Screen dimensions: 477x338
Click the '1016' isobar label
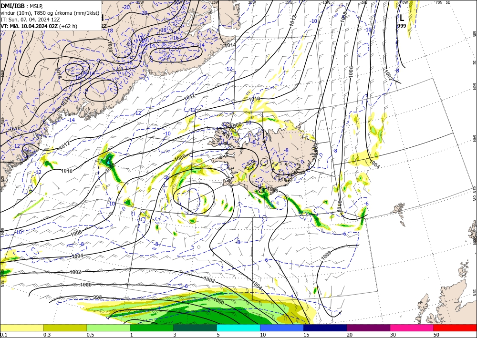[x=15, y=129]
